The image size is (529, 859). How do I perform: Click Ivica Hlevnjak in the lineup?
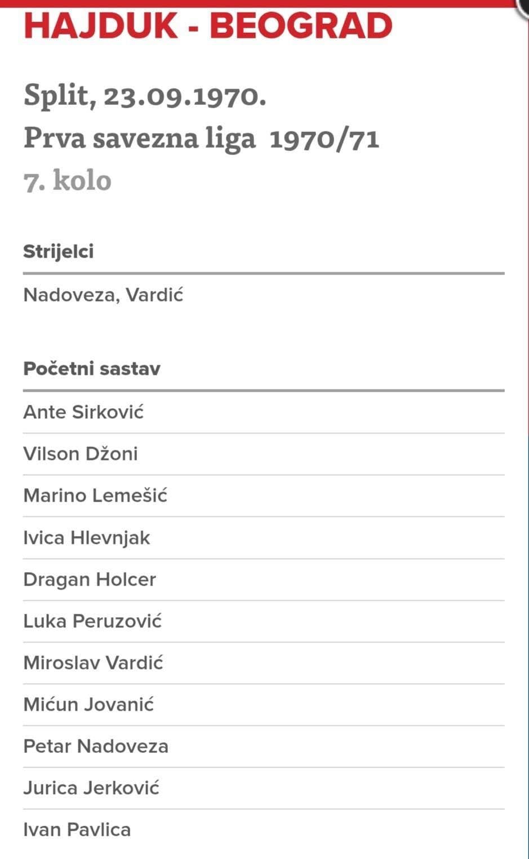87,538
